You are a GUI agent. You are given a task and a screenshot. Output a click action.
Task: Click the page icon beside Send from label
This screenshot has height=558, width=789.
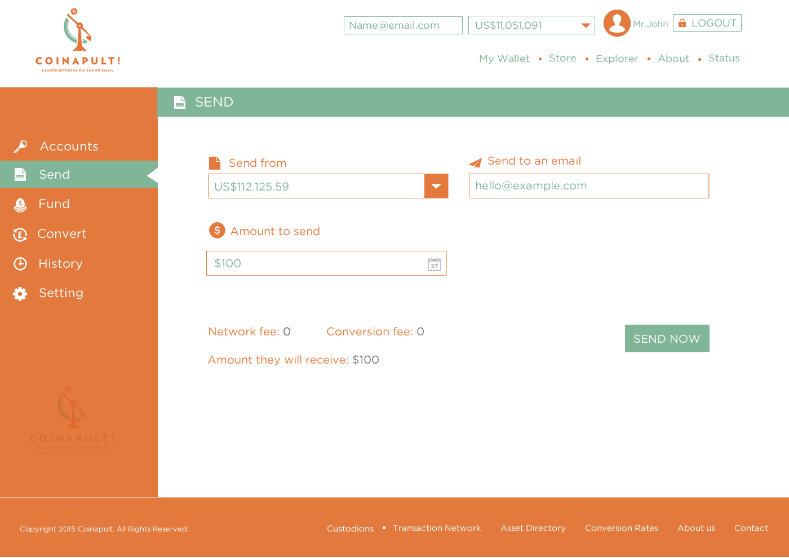pyautogui.click(x=215, y=163)
